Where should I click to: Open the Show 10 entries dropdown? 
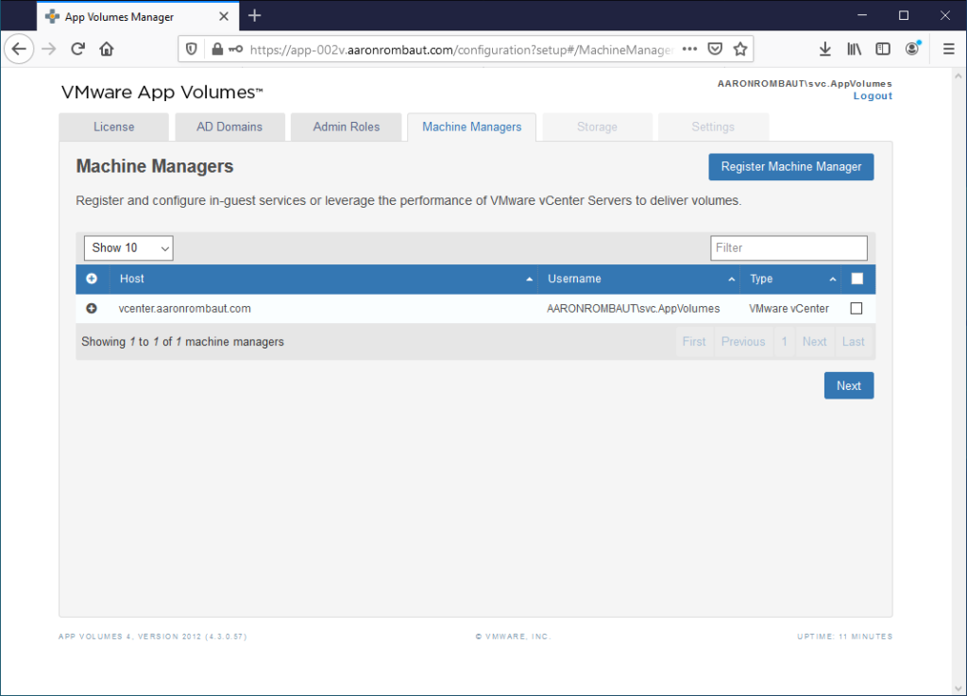128,247
